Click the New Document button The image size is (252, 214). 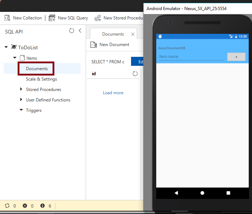click(110, 45)
